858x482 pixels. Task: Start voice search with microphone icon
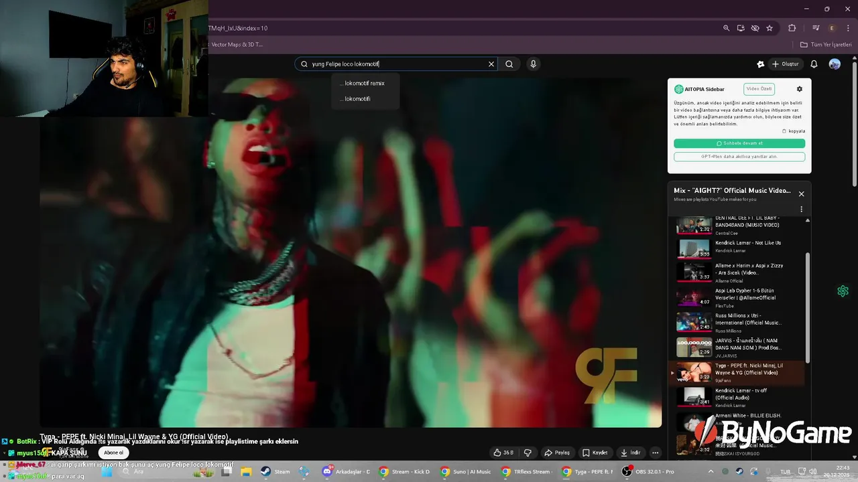[533, 64]
